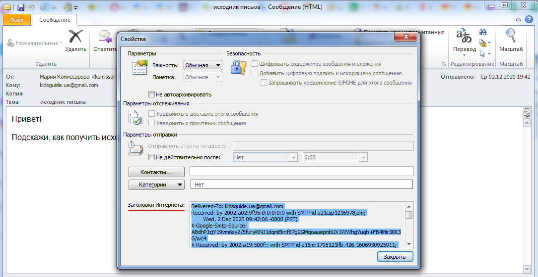Viewport: 538px width, 277px height.
Task: Close the Свойства dialog with red X
Action: tap(405, 38)
